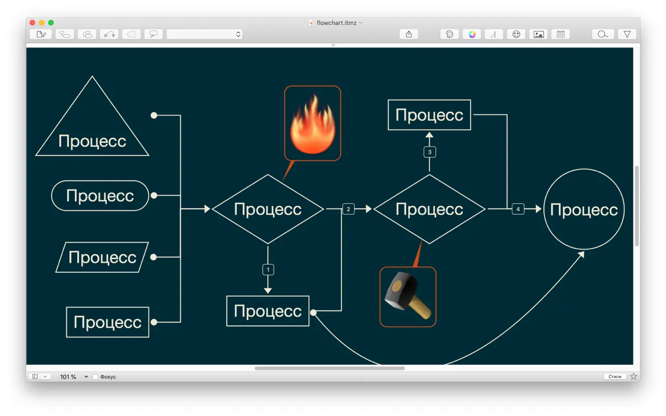Open the image insertion icon
Viewport: 666px width, 416px height.
click(x=538, y=35)
